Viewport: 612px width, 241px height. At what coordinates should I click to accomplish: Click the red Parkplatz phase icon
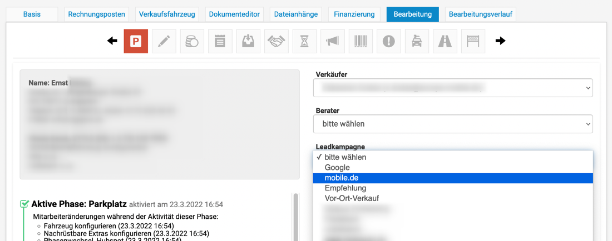(x=136, y=41)
